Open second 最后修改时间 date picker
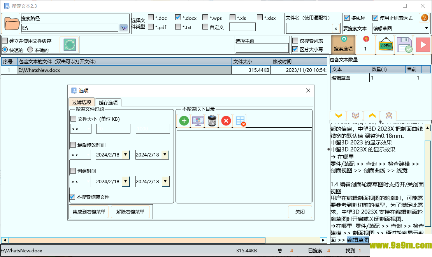 165,155
